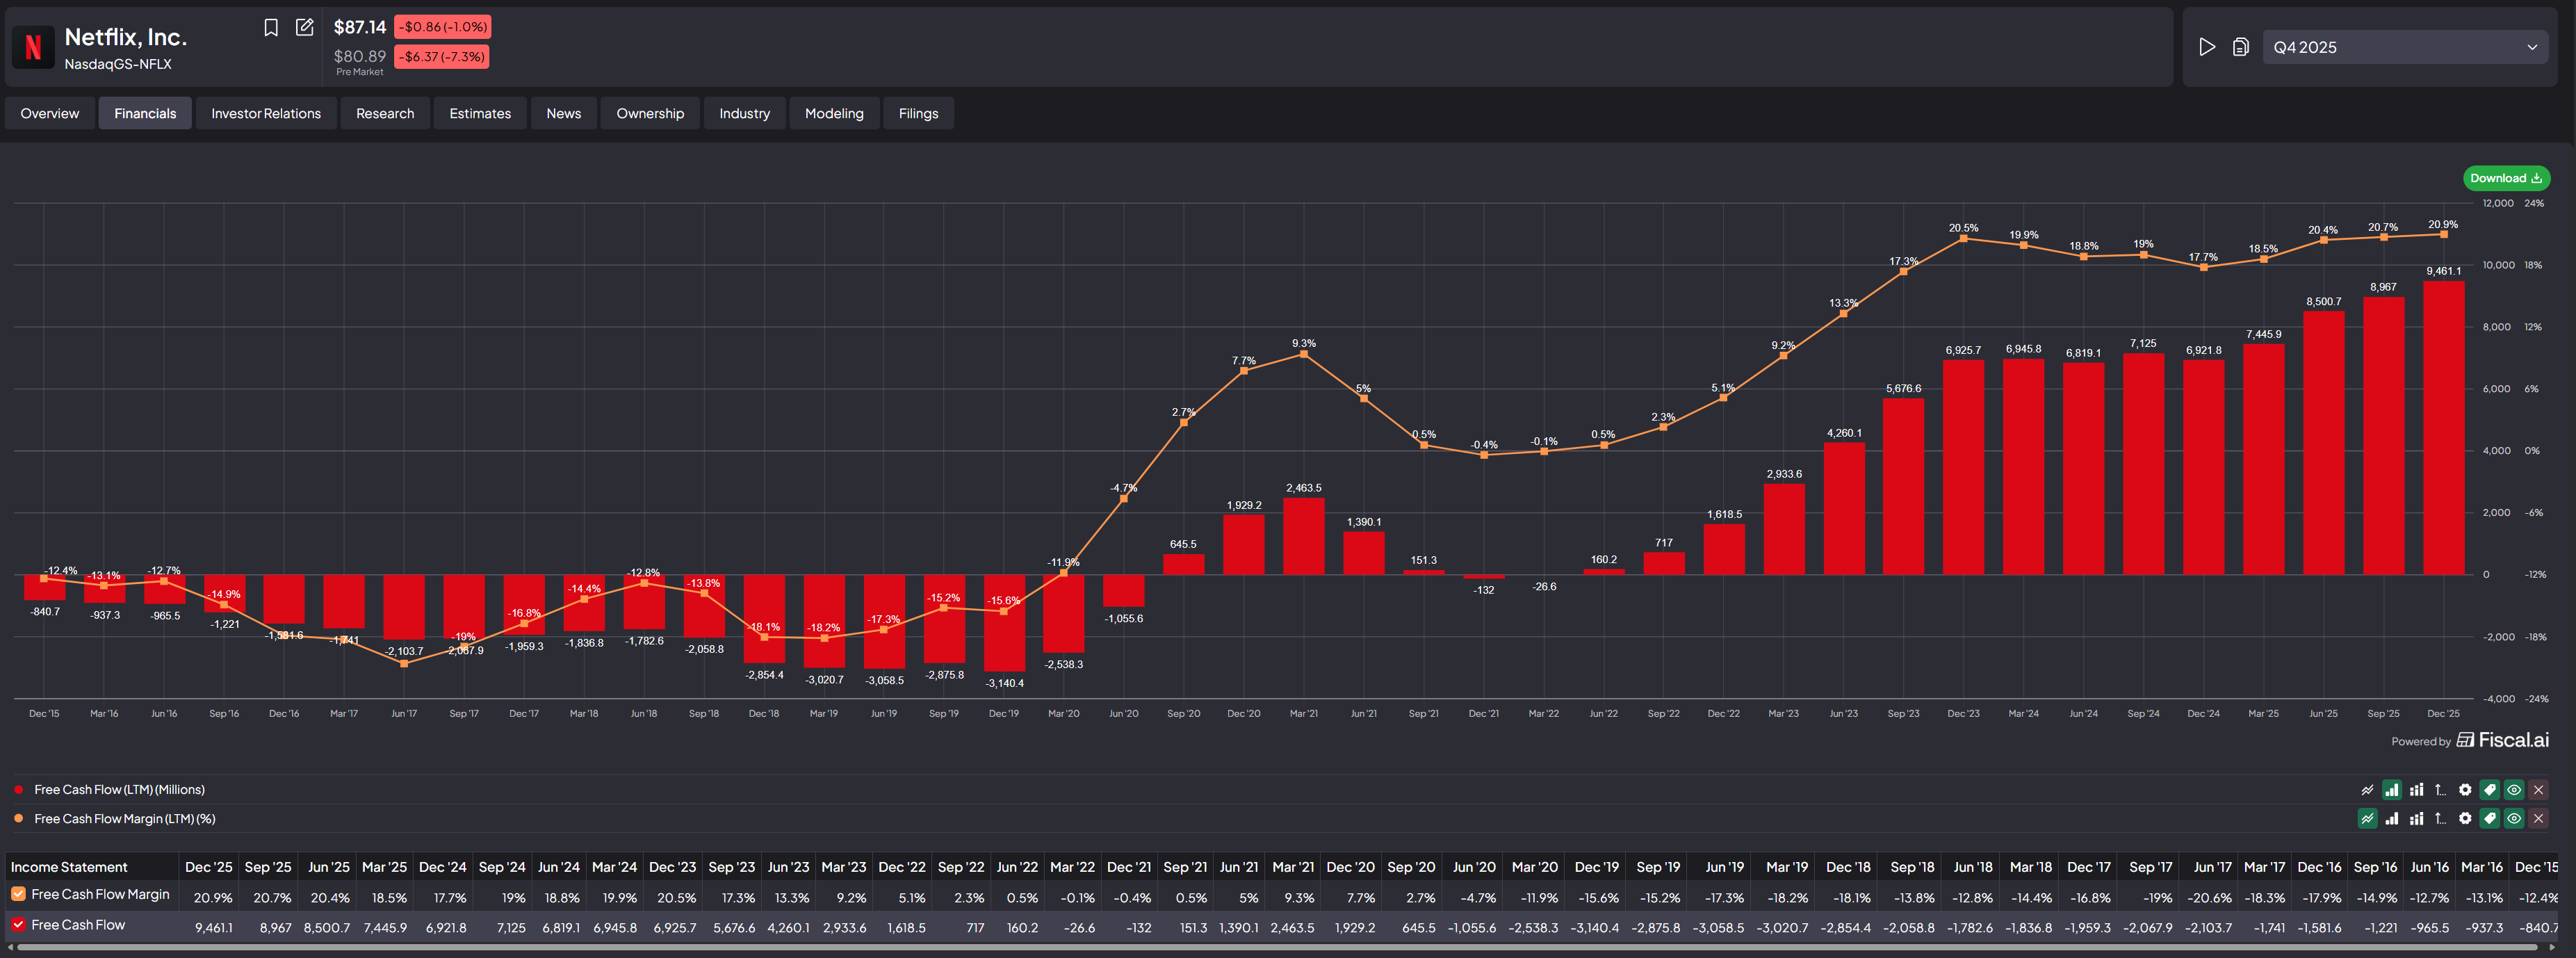Click the document copy icon near Q4 2025
2576x958 pixels.
click(x=2241, y=47)
